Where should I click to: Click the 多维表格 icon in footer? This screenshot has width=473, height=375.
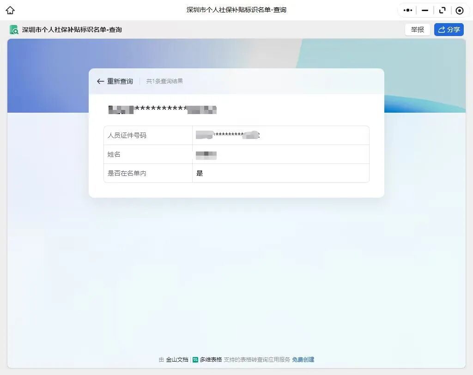(x=195, y=360)
